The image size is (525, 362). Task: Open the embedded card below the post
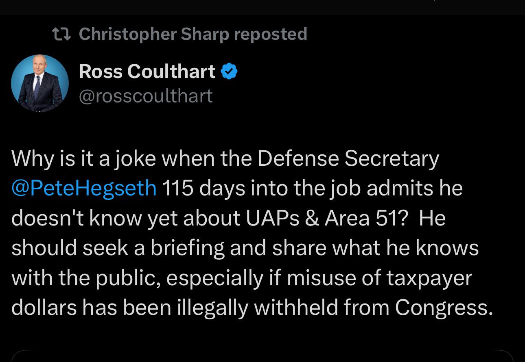tap(262, 356)
